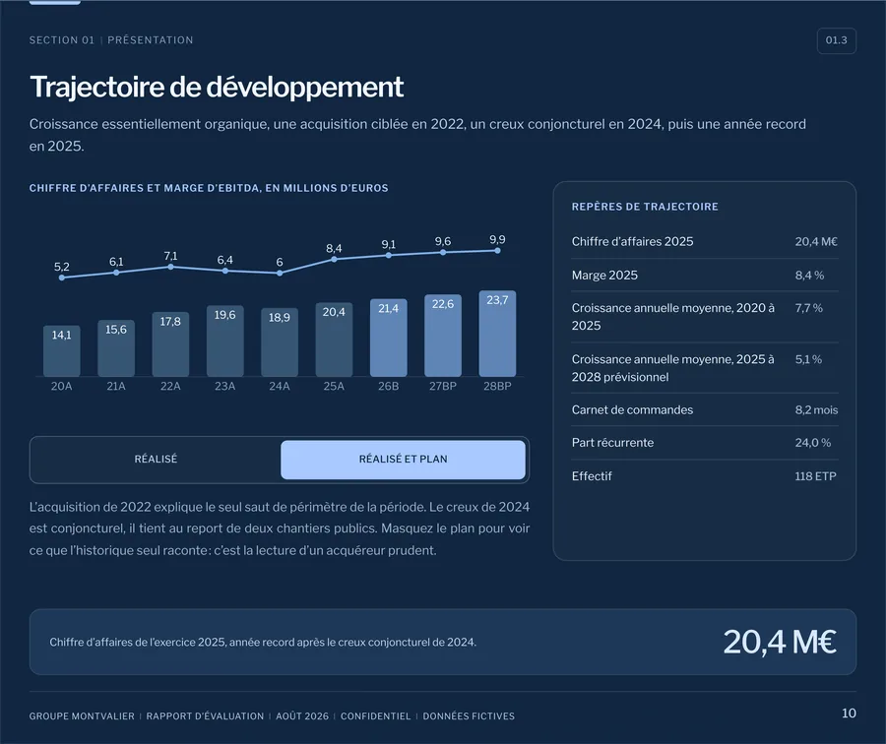Click the "Marge 2025" row label
This screenshot has width=886, height=744.
pos(604,276)
